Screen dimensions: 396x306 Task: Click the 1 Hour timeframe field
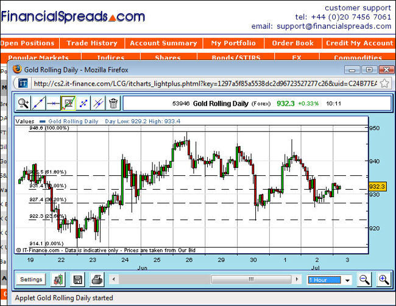(x=324, y=280)
